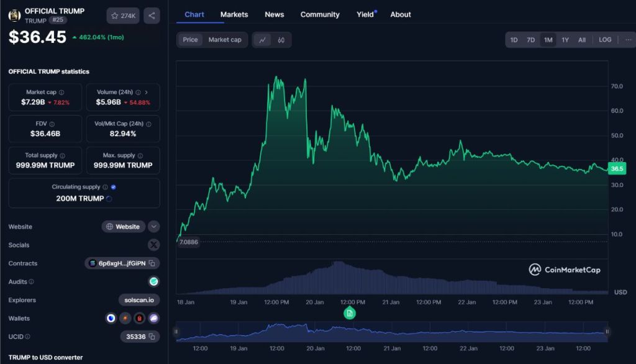Copy the UCID value 35336
Screen dimensions: 636x364
[x=152, y=337]
